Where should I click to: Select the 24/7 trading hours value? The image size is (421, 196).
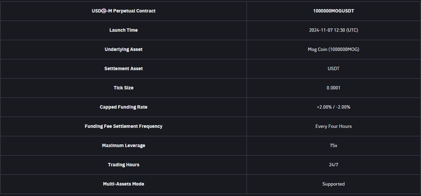coord(333,165)
